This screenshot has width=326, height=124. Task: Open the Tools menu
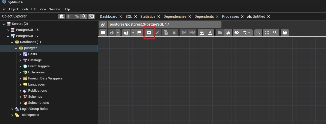pyautogui.click(x=25, y=9)
